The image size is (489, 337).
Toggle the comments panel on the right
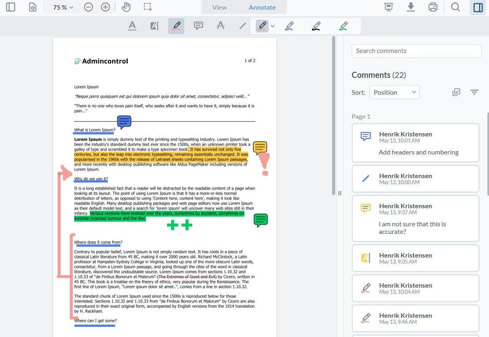coord(478,7)
